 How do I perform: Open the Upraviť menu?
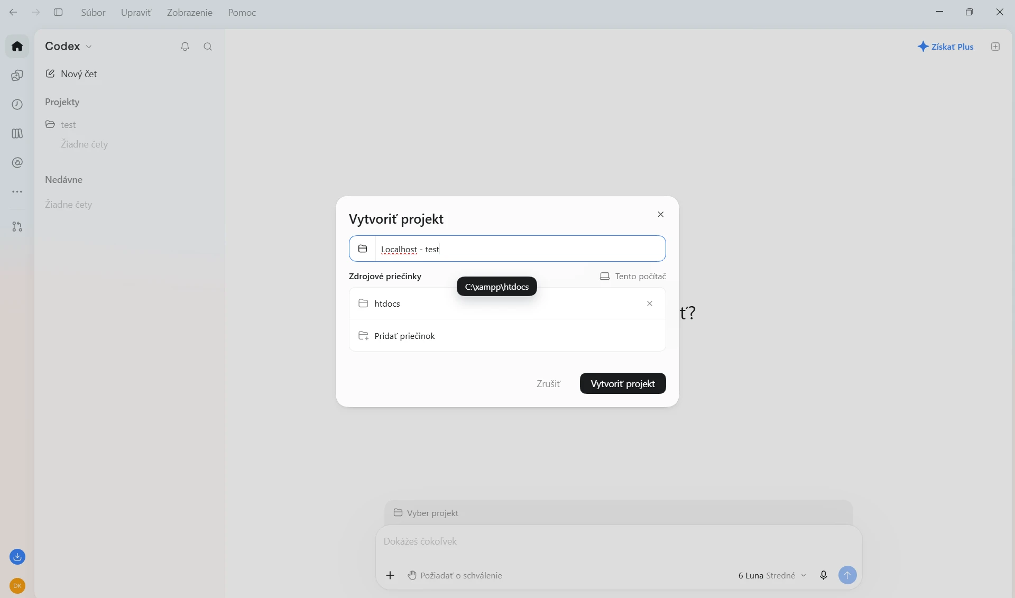tap(136, 12)
